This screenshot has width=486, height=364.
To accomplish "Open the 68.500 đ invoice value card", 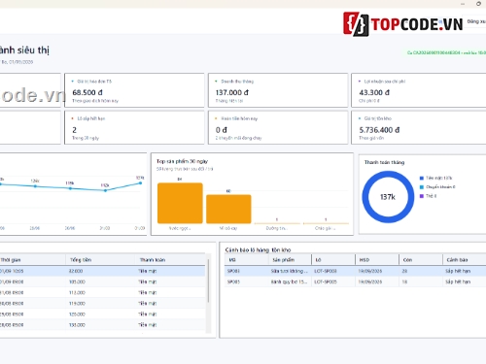I will 134,90.
